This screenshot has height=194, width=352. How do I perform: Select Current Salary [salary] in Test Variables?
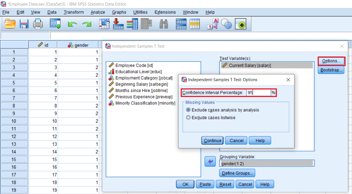point(267,65)
